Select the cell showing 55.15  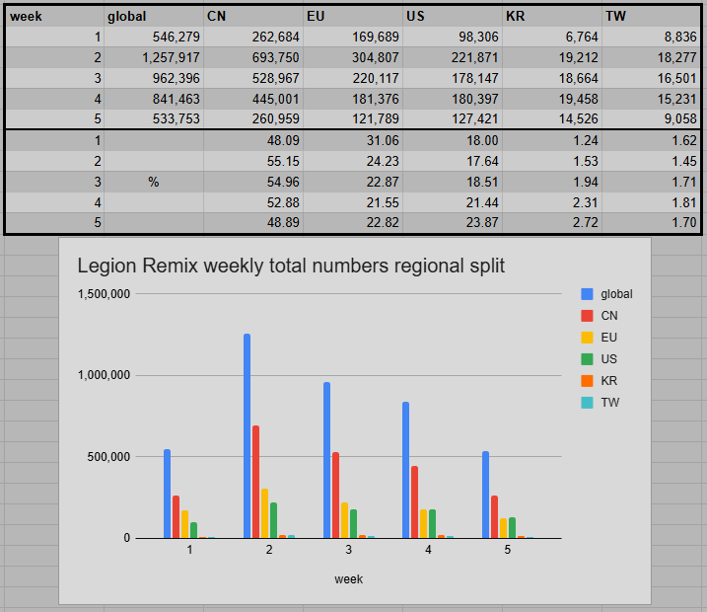pos(252,161)
